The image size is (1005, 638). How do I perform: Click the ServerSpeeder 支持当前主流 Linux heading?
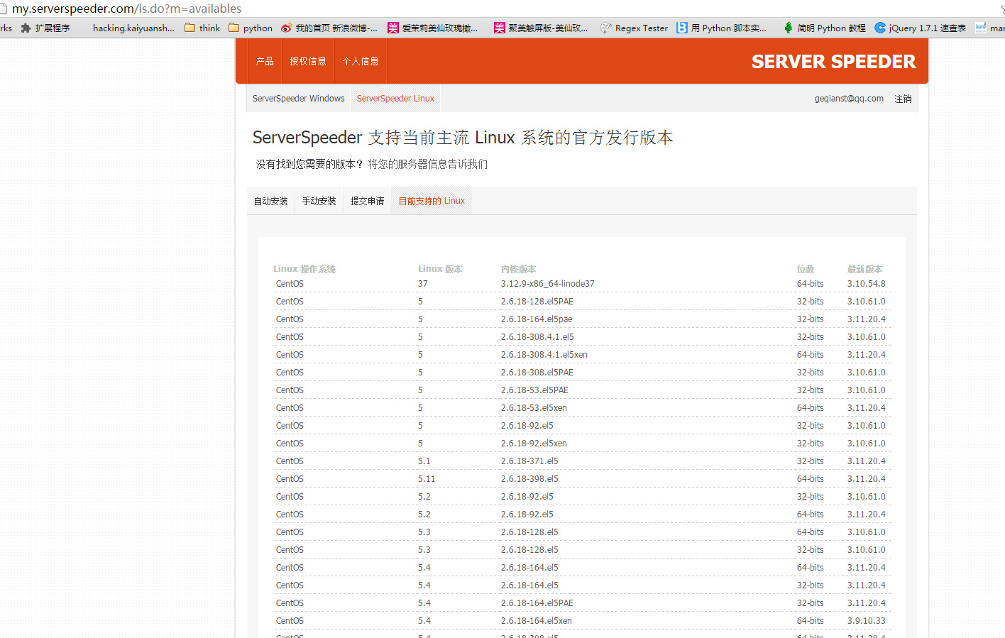pyautogui.click(x=463, y=137)
